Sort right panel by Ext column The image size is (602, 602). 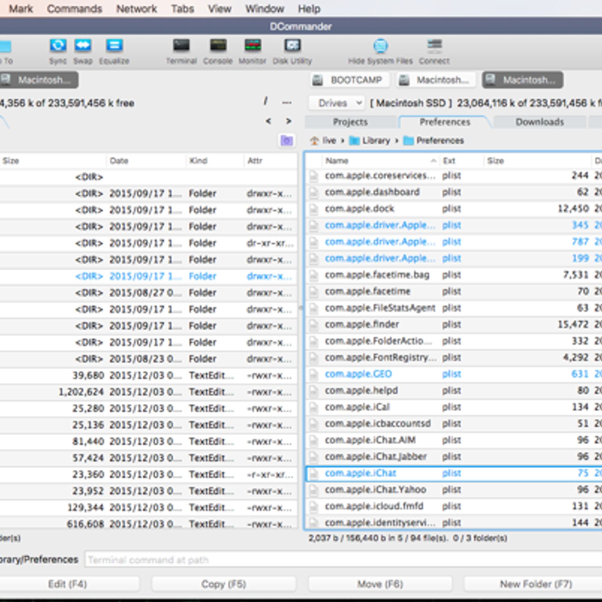tap(461, 161)
